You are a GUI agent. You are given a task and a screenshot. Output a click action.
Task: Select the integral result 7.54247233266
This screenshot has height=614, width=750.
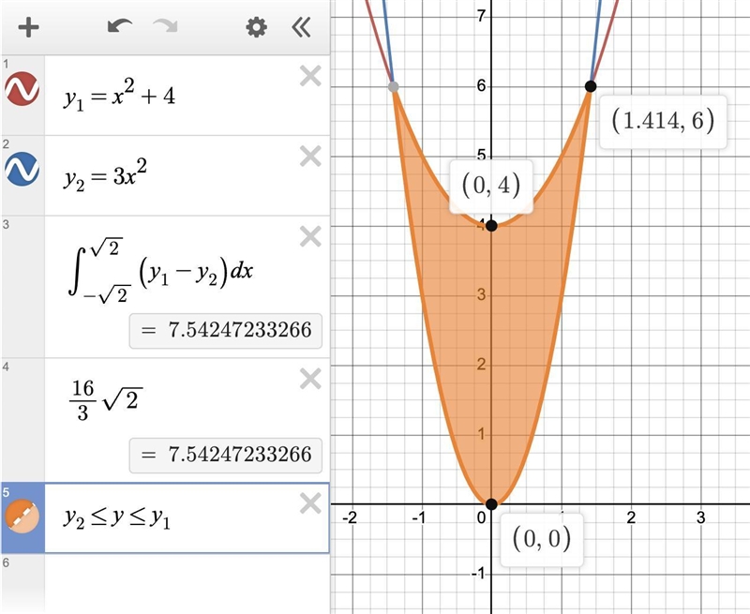click(226, 330)
